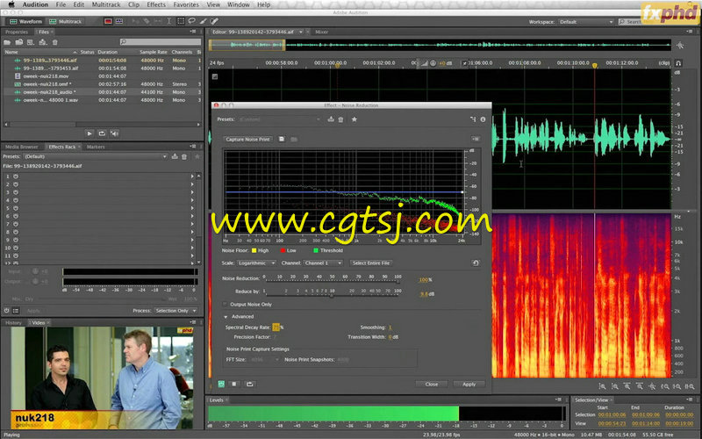The height and width of the screenshot is (439, 702).
Task: Select the Paintbrush Selection tool
Action: tap(204, 21)
